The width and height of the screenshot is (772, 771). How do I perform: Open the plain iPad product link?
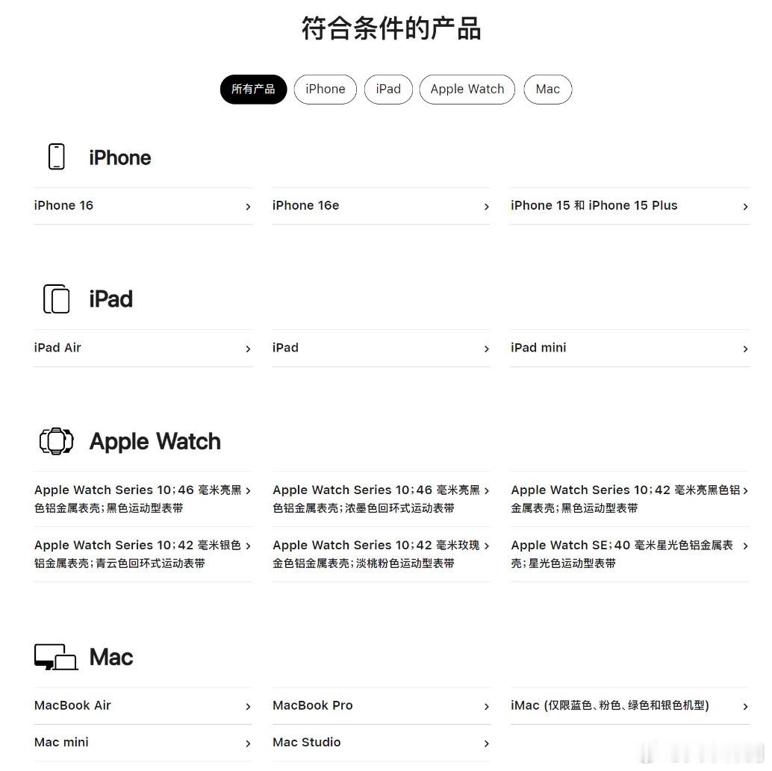click(381, 348)
